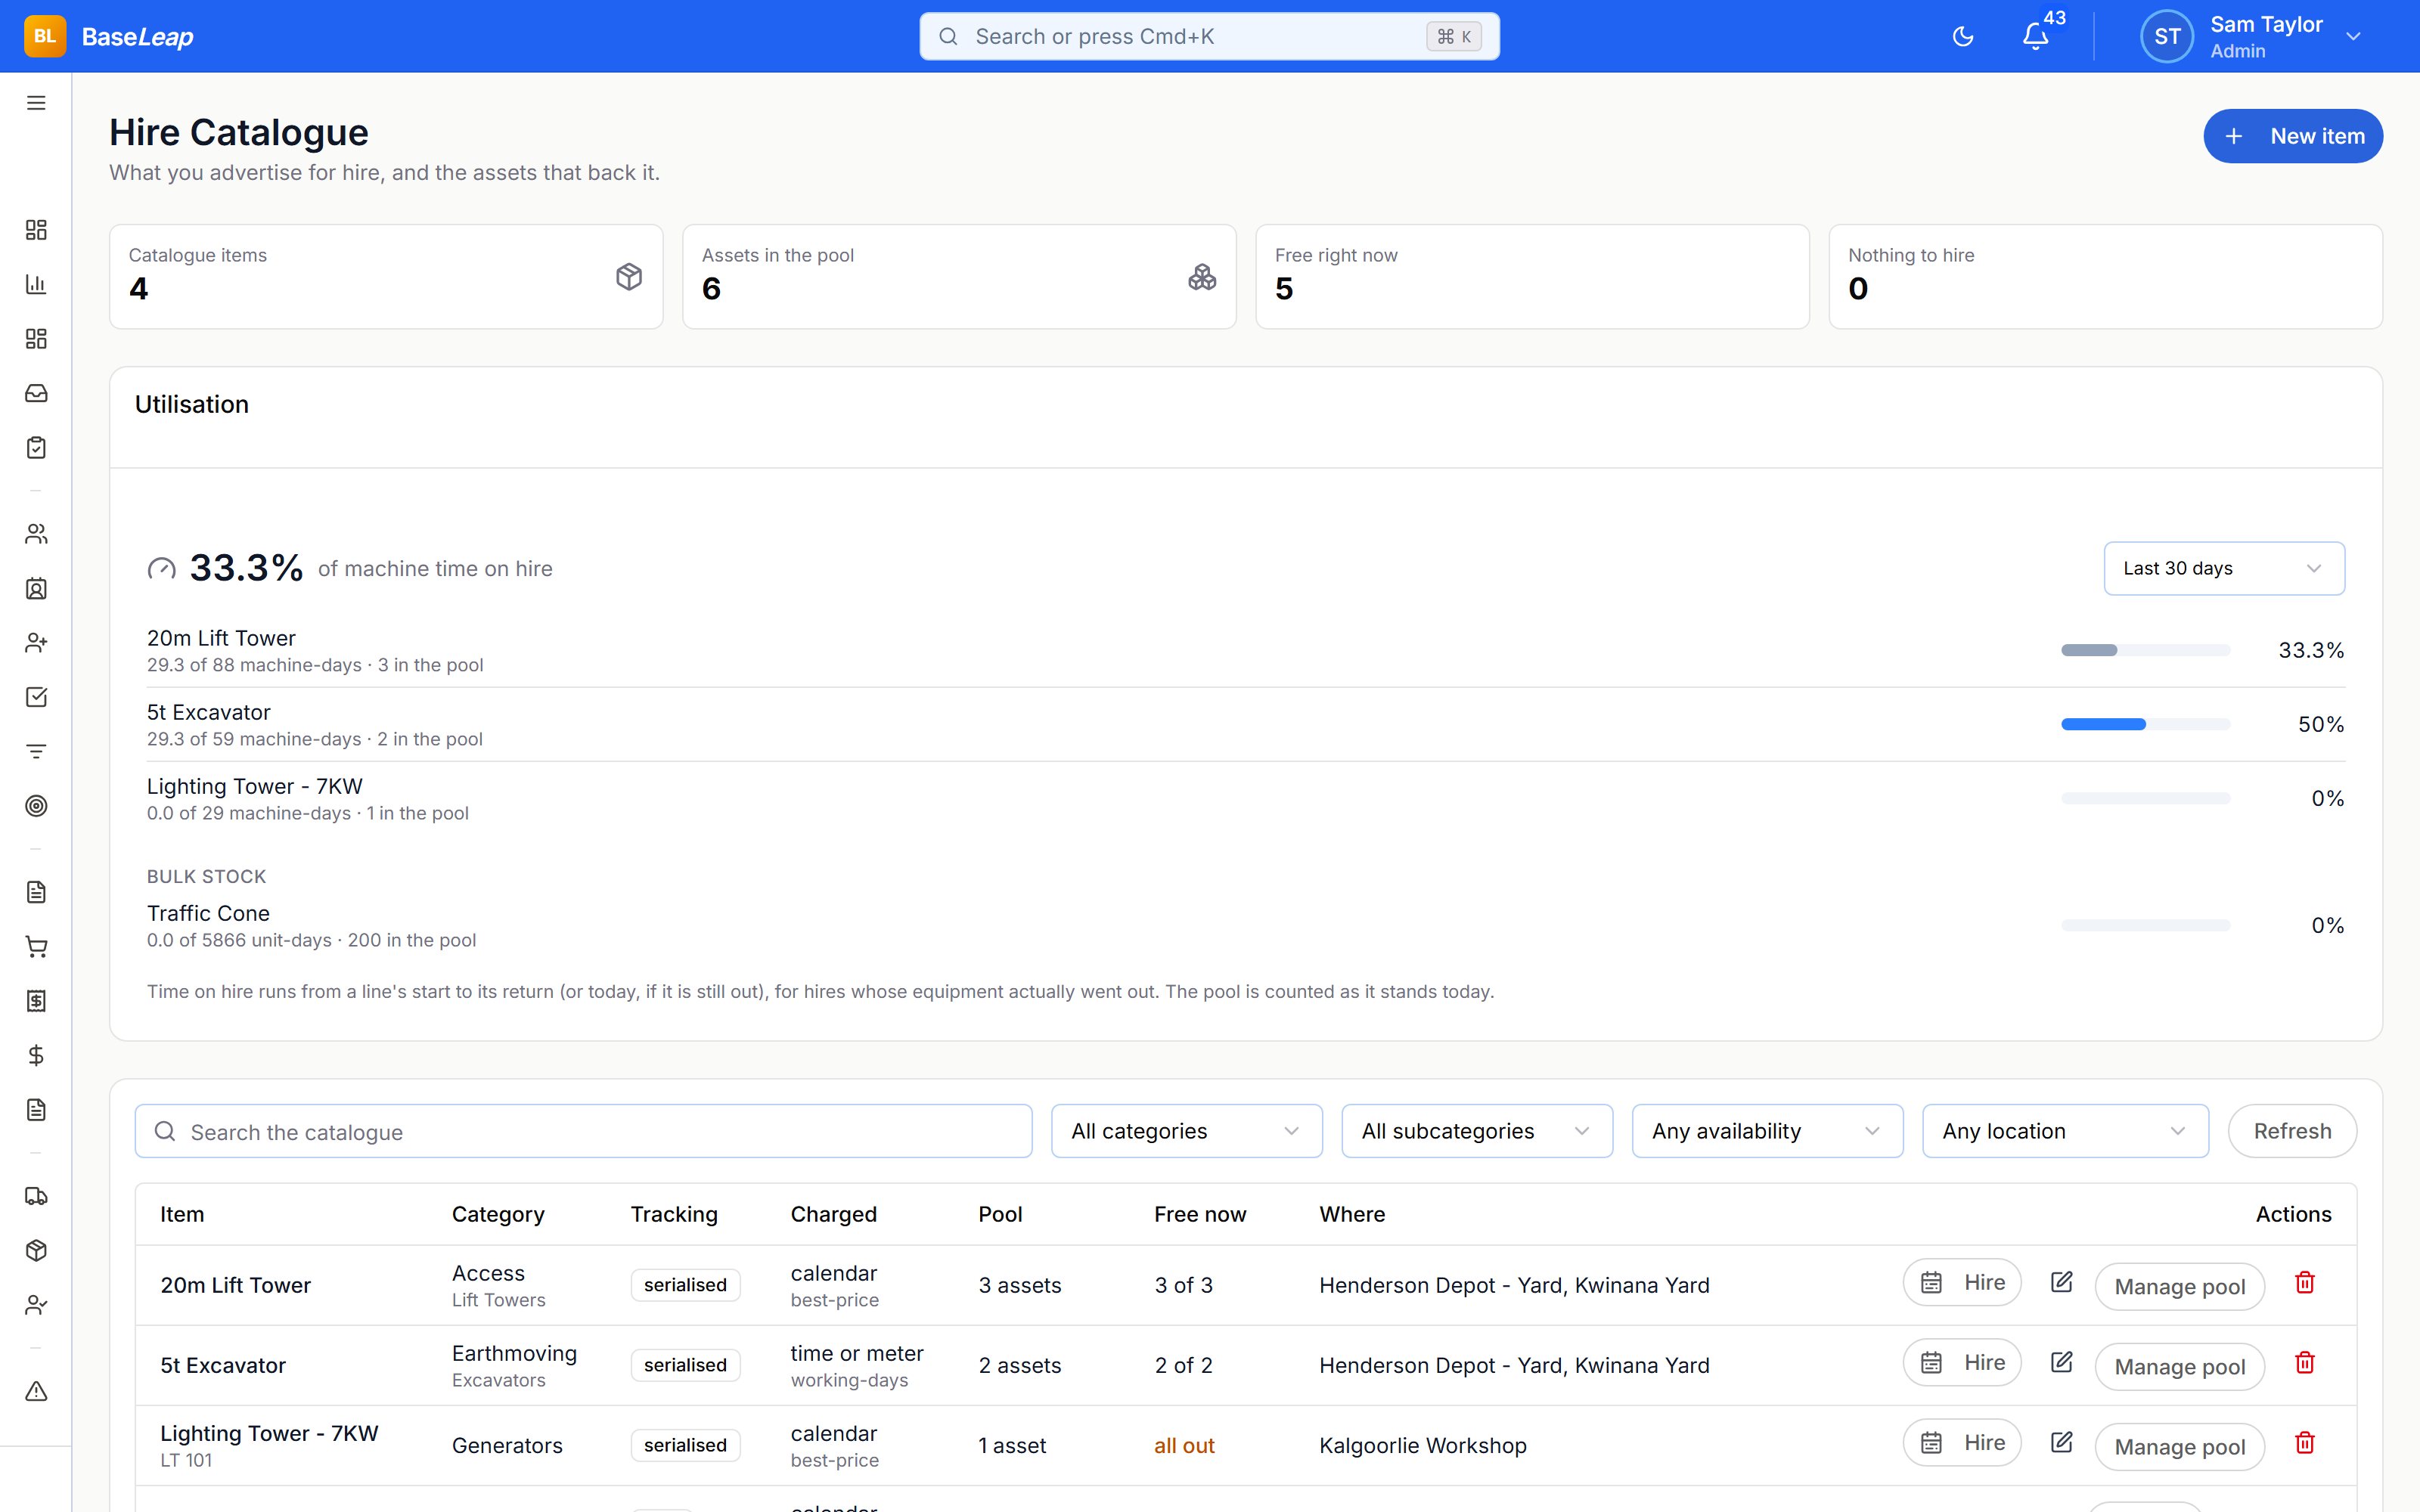The height and width of the screenshot is (1512, 2420).
Task: Click the 'all out' status text
Action: pos(1184,1445)
